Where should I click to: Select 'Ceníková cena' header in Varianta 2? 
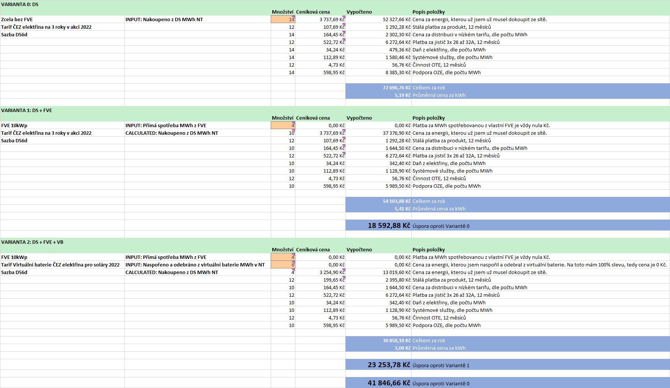(313, 249)
